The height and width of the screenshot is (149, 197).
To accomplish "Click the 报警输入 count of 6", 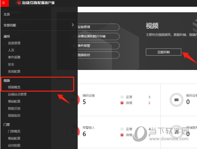I will (84, 134).
